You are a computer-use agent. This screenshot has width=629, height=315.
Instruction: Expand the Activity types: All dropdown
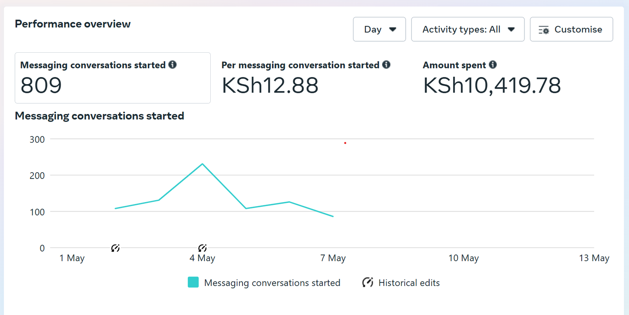(461, 29)
